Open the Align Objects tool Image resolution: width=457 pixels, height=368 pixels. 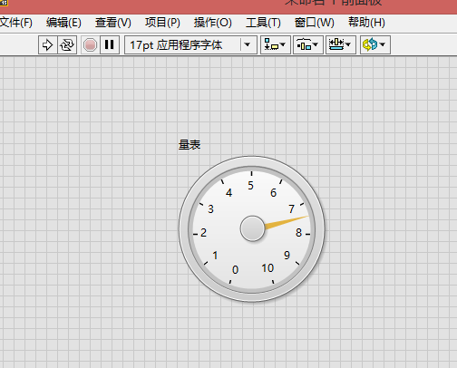tap(276, 45)
